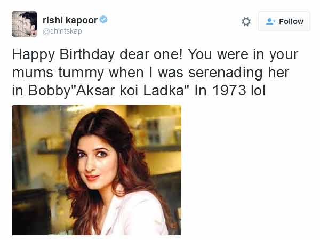This screenshot has width=320, height=240.
Task: Open the rishi kapoor display name link
Action: (70, 20)
